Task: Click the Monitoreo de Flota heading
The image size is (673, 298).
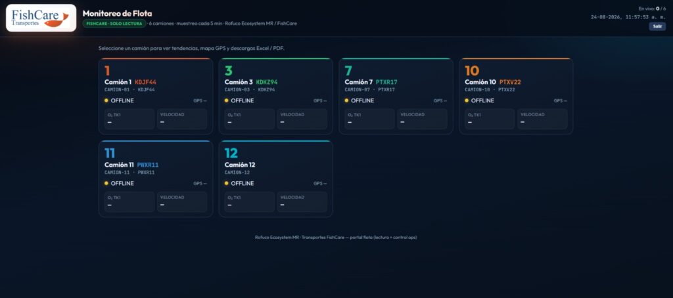Action: (117, 13)
